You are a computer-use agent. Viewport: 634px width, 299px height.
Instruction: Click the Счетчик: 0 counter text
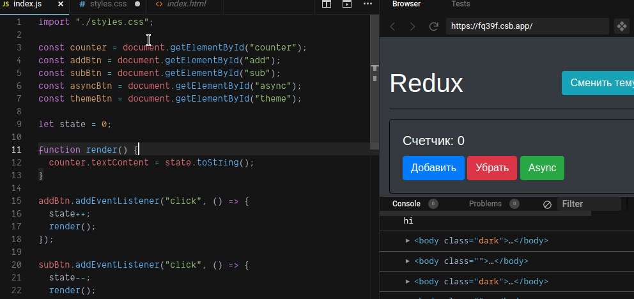point(433,141)
